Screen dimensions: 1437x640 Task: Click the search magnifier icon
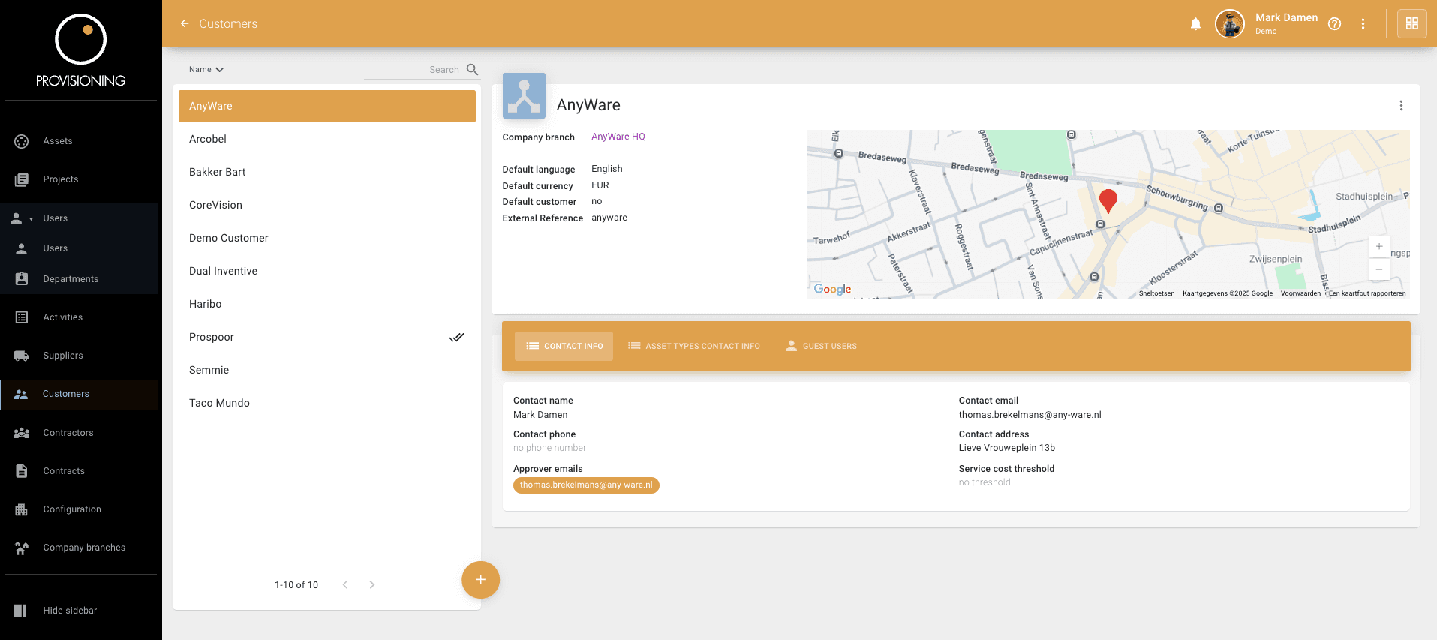click(x=472, y=69)
